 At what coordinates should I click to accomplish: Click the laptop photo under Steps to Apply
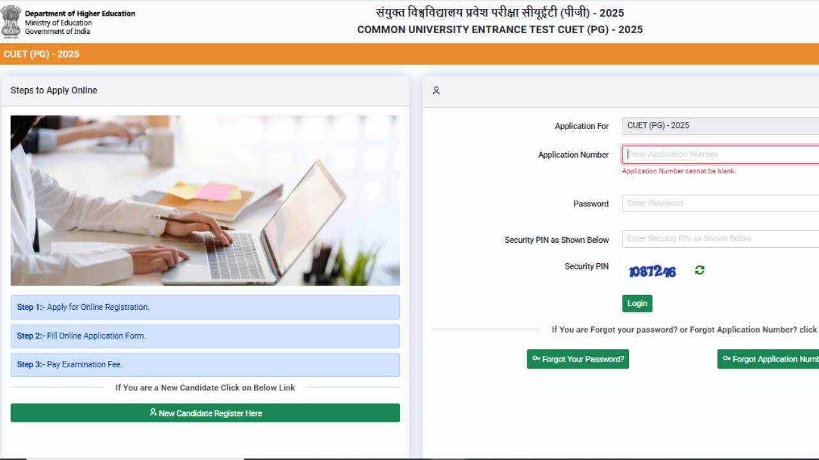[205, 201]
